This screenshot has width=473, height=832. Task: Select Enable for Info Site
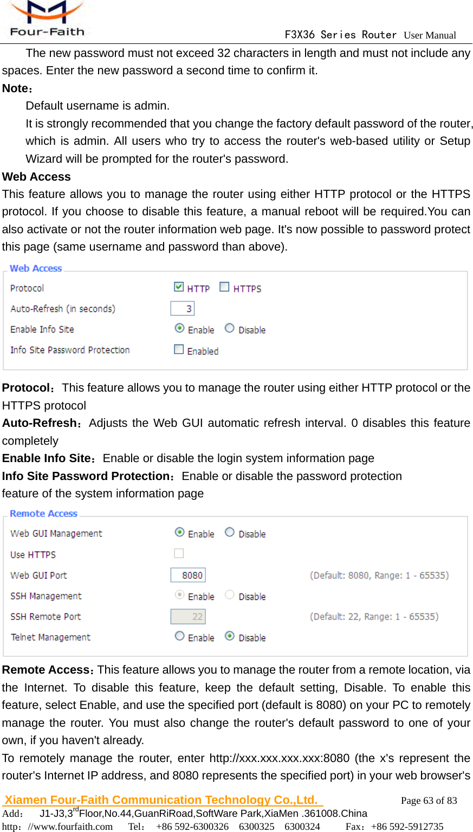point(179,328)
